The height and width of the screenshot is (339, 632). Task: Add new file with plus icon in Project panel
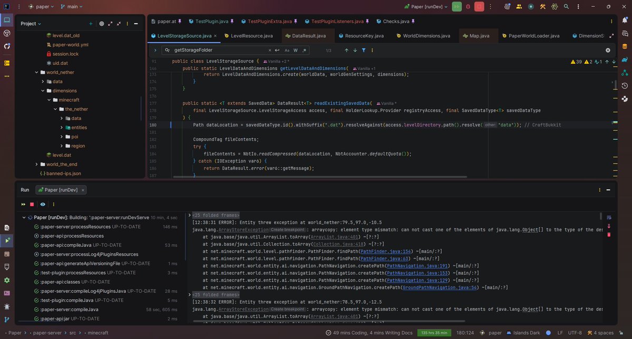coord(91,24)
